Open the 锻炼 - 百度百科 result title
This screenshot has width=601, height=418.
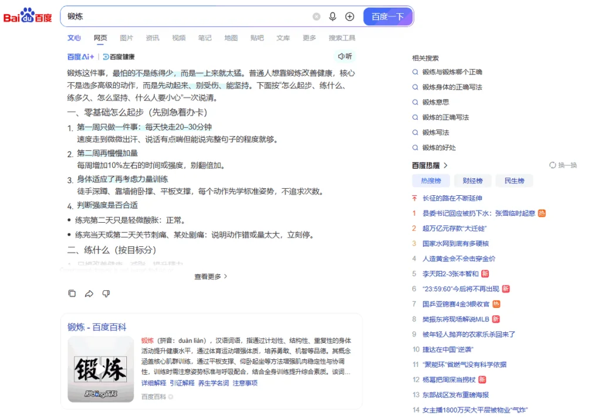point(97,327)
